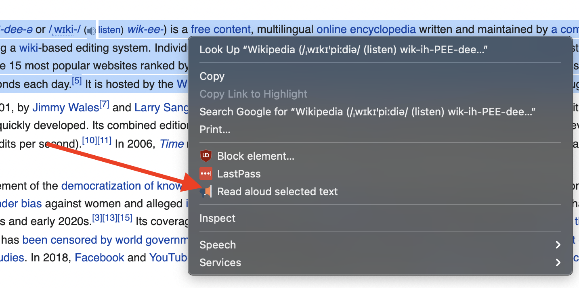579x288 pixels.
Task: Select Inspect from the context menu
Action: (x=380, y=218)
